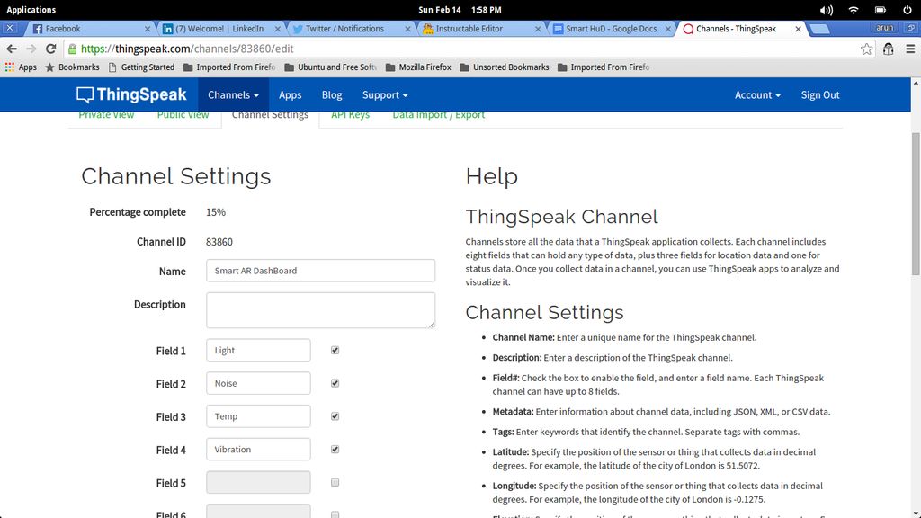Open the Public View tab
The image size is (921, 518).
(x=183, y=115)
